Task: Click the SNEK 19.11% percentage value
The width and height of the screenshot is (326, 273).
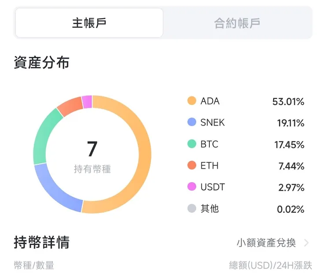Action: tap(290, 123)
